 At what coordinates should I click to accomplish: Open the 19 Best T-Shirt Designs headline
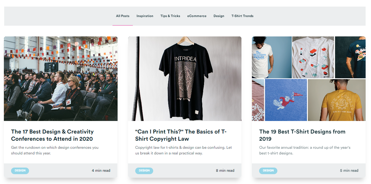pos(302,135)
